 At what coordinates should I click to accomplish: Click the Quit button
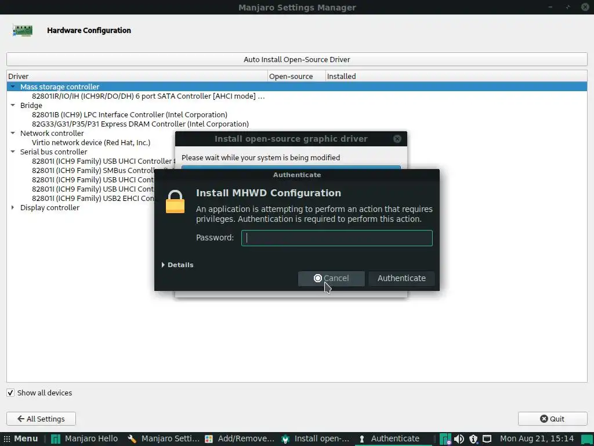[552, 419]
